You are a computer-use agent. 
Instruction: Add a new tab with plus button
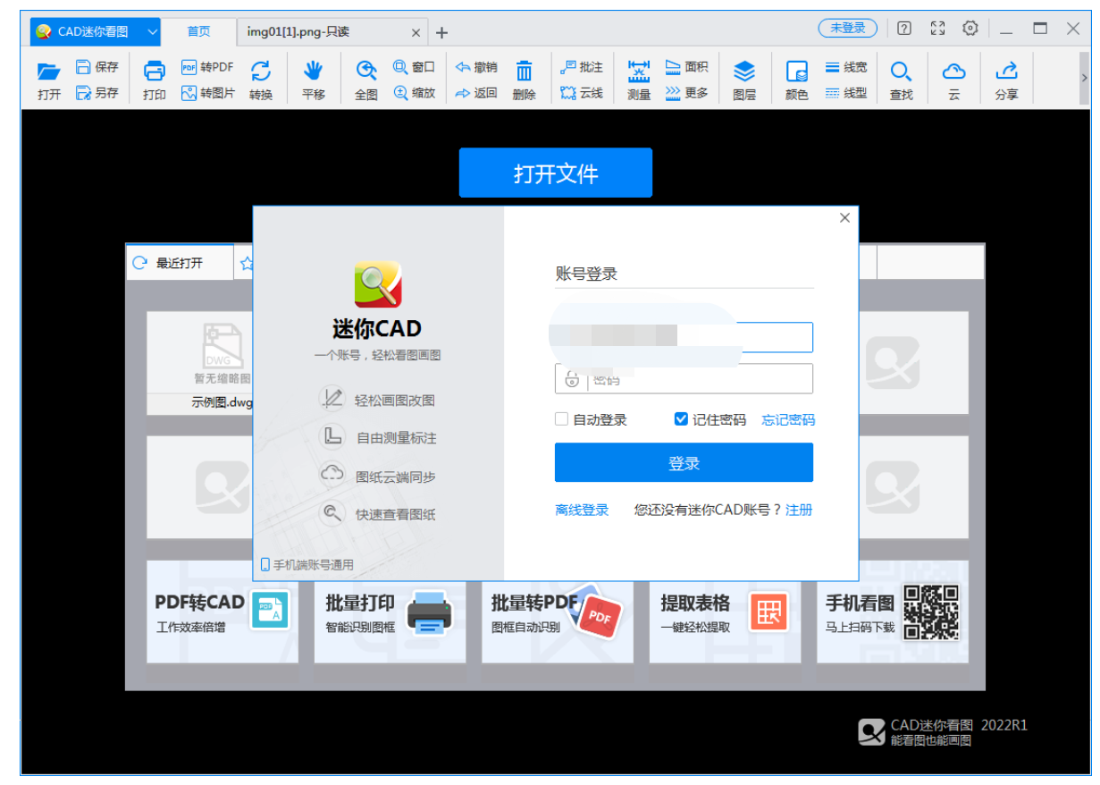point(441,32)
